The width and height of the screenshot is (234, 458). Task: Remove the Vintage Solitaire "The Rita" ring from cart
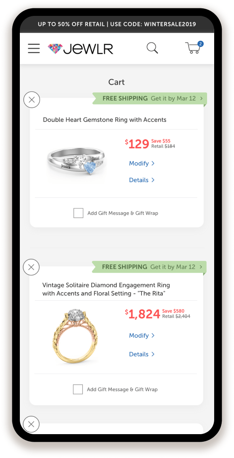click(x=31, y=267)
